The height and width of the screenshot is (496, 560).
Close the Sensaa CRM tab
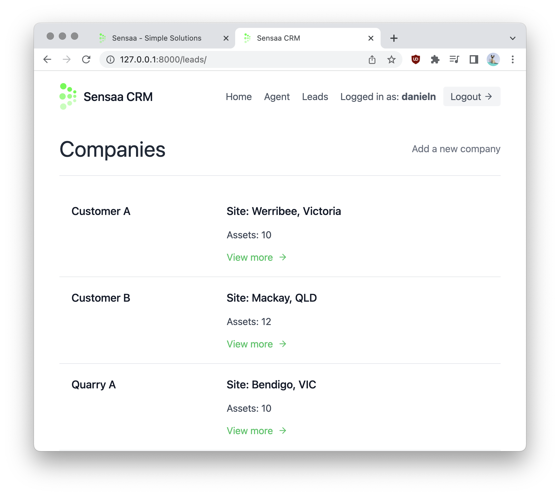click(371, 38)
